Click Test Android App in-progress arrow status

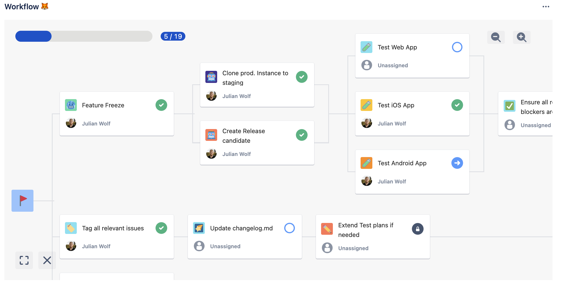pos(457,163)
